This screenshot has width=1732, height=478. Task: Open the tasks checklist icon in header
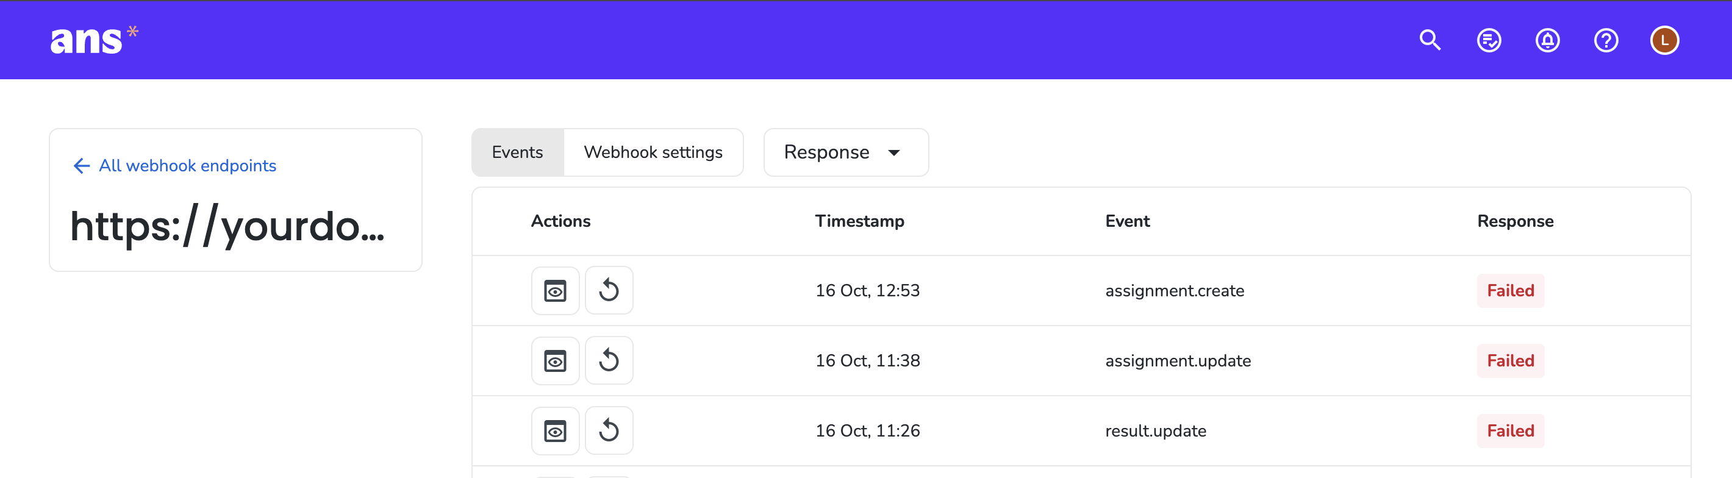pyautogui.click(x=1489, y=40)
